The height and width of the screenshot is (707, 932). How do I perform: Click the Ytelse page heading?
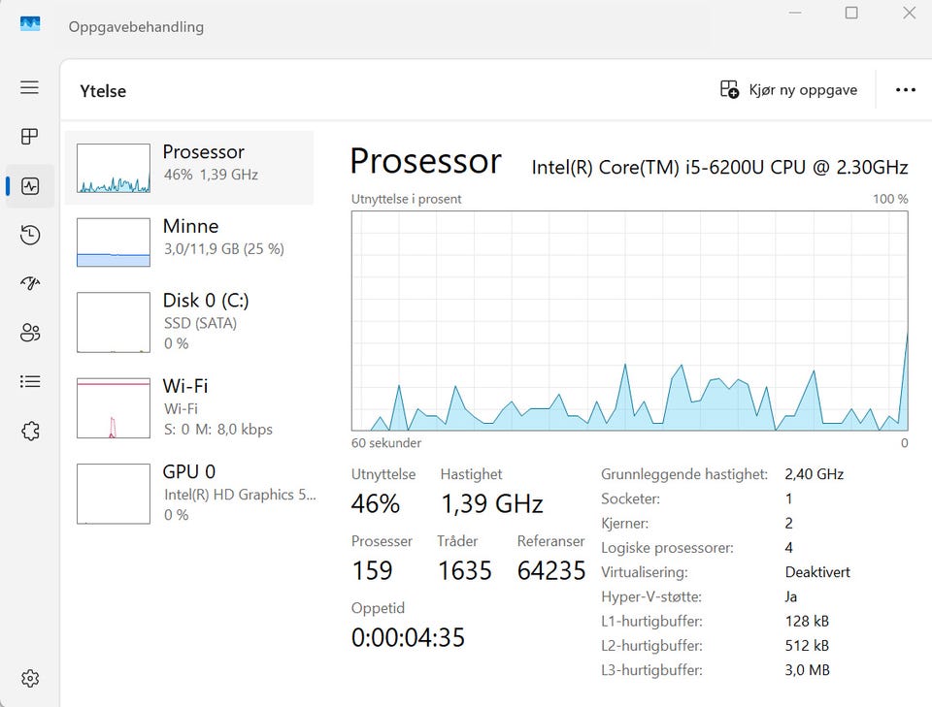[103, 91]
